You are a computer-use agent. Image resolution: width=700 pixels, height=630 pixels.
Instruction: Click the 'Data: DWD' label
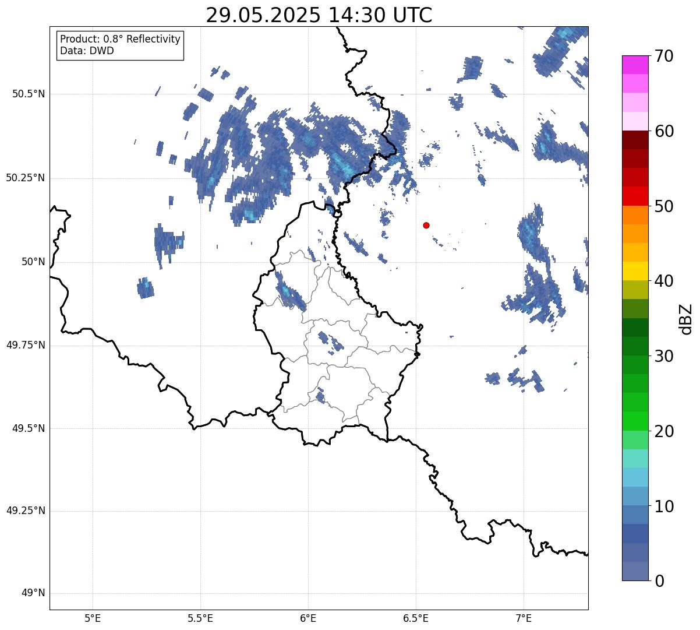[87, 51]
